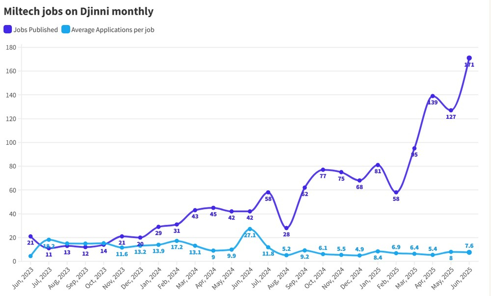Select the Apr 2025 peak point labeled 139
The width and height of the screenshot is (491, 296).
tap(433, 96)
